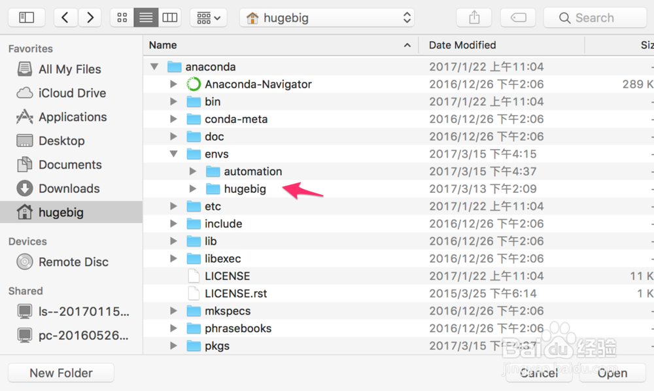The width and height of the screenshot is (654, 391).
Task: Switch to column view
Action: (170, 17)
